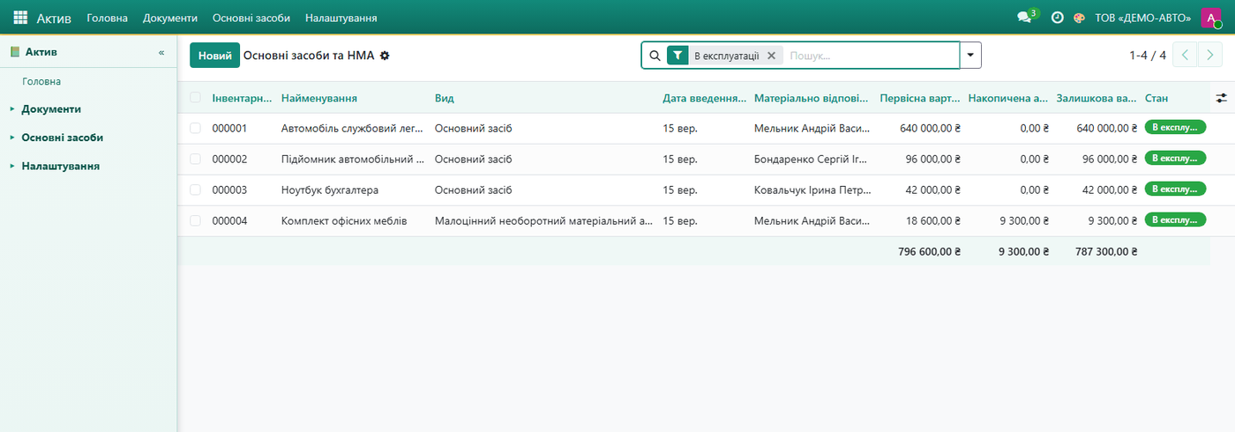This screenshot has height=432, width=1235.
Task: Expand Налаштування in the sidebar
Action: point(60,166)
